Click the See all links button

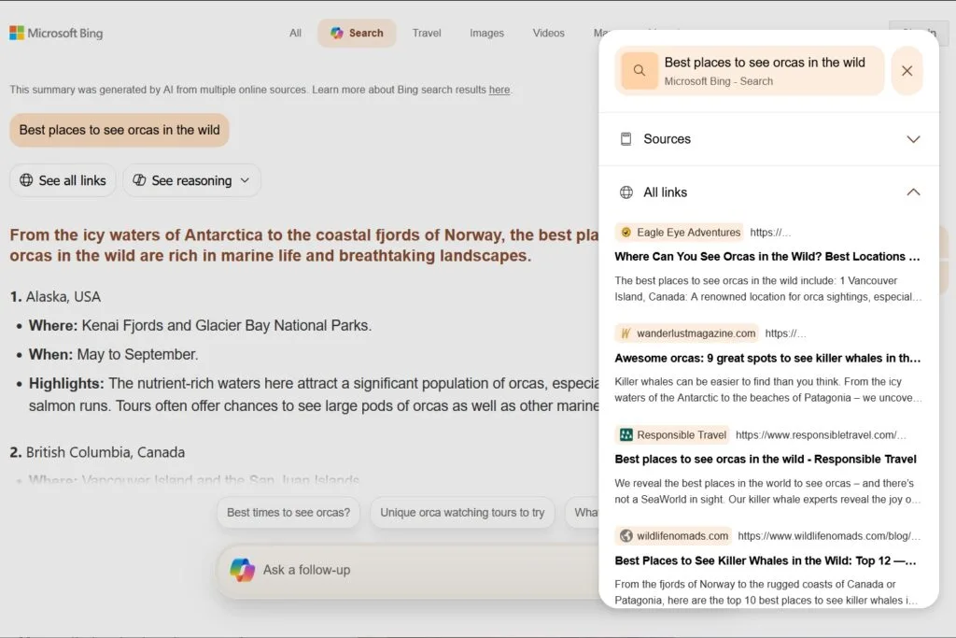63,180
